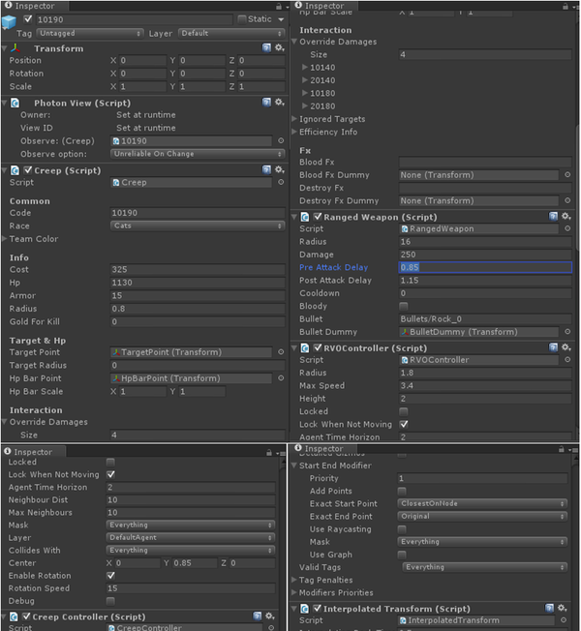Open RVOController component help book icon

[x=553, y=347]
